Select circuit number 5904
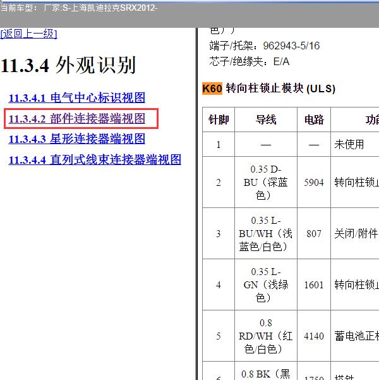Image resolution: width=379 pixels, height=380 pixels. pyautogui.click(x=314, y=182)
